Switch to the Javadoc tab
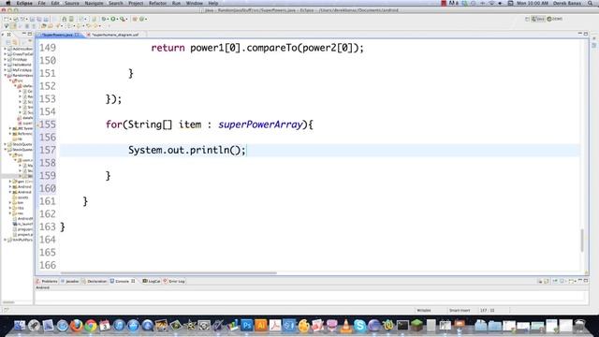Image resolution: width=599 pixels, height=337 pixels. point(70,281)
